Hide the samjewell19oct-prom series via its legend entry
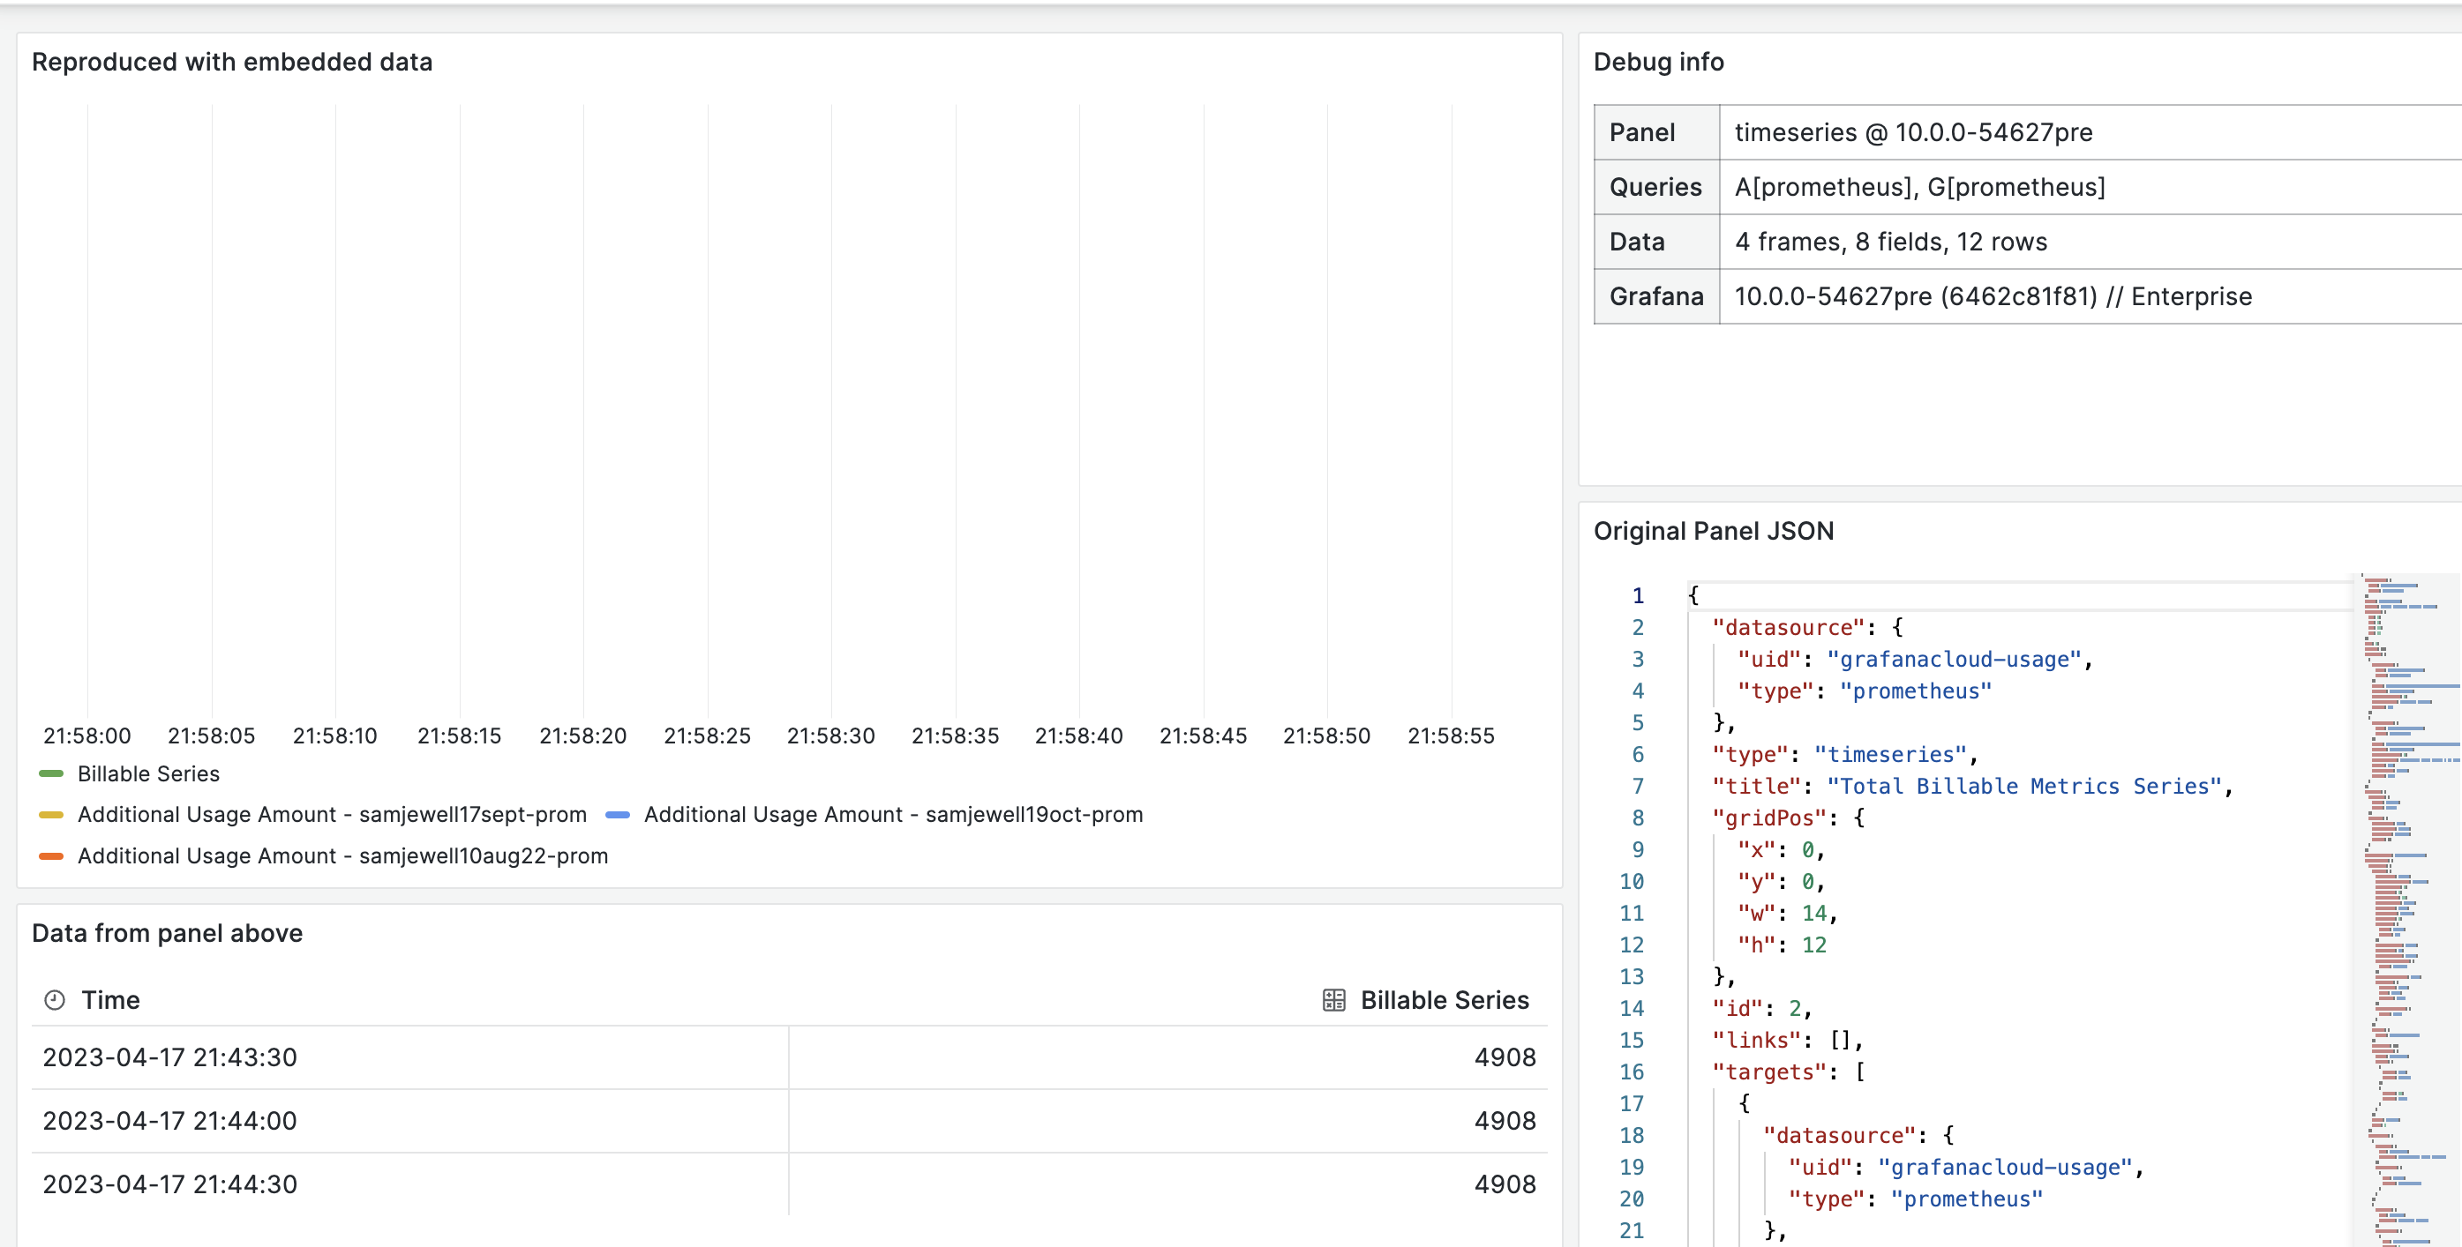Viewport: 2462px width, 1247px height. [894, 815]
